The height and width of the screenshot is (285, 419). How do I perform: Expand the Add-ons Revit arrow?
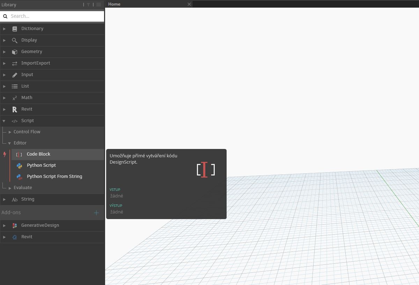coord(4,237)
